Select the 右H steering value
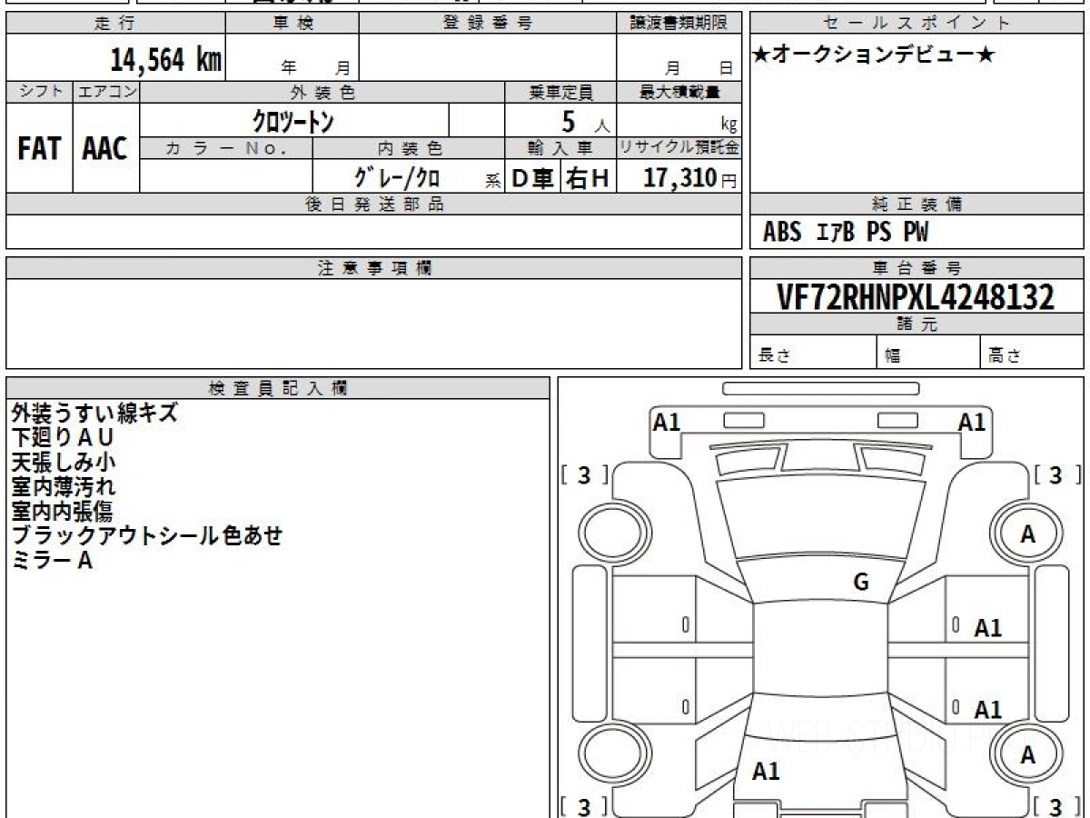1090x818 pixels. [x=588, y=178]
